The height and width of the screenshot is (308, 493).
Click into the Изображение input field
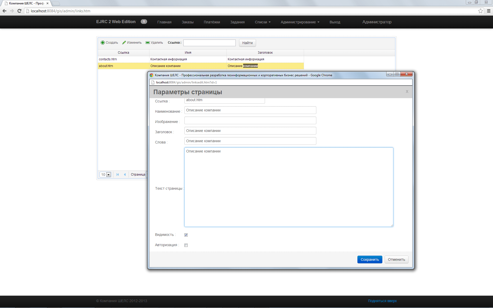(x=250, y=120)
